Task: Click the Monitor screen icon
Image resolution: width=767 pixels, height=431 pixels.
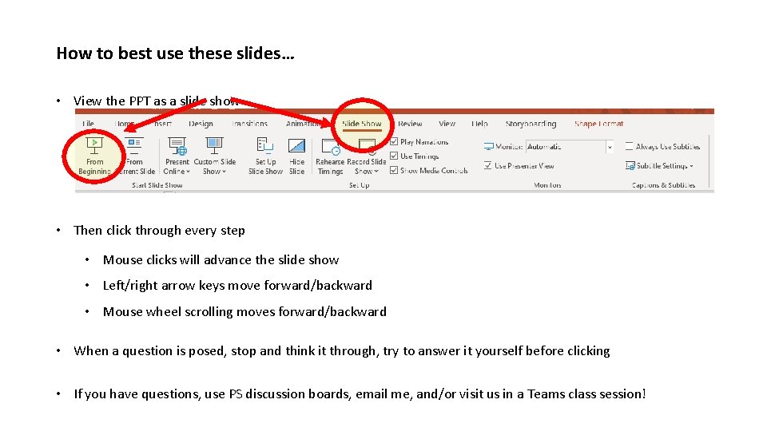Action: [489, 147]
